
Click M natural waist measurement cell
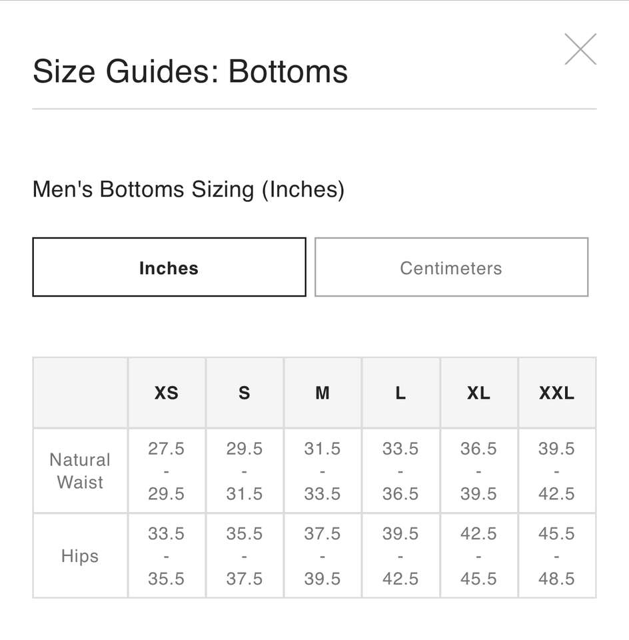pyautogui.click(x=322, y=471)
